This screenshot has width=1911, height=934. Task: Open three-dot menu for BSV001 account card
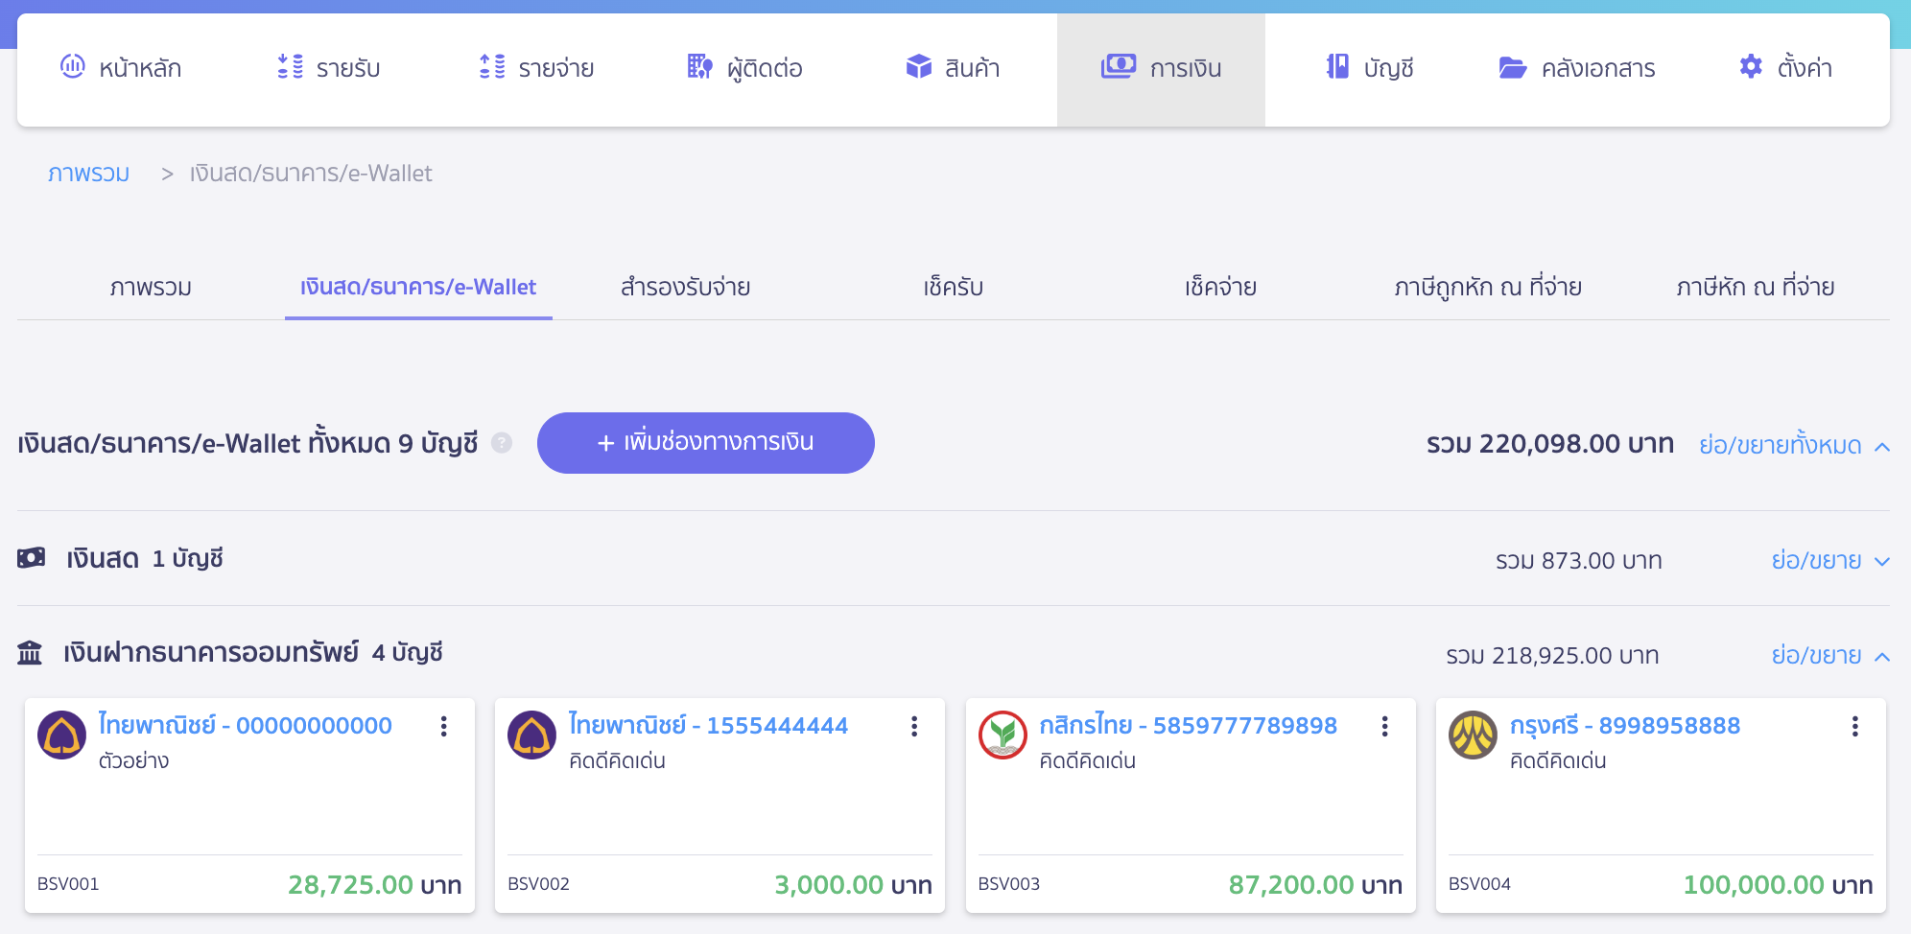click(444, 727)
